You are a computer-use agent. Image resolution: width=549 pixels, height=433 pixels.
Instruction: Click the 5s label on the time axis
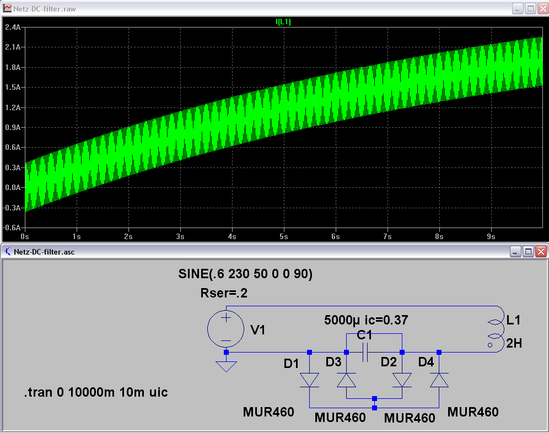[x=283, y=236]
